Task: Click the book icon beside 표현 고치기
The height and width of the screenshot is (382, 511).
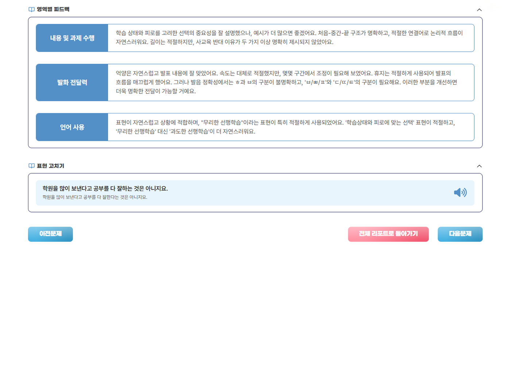Action: (x=32, y=166)
